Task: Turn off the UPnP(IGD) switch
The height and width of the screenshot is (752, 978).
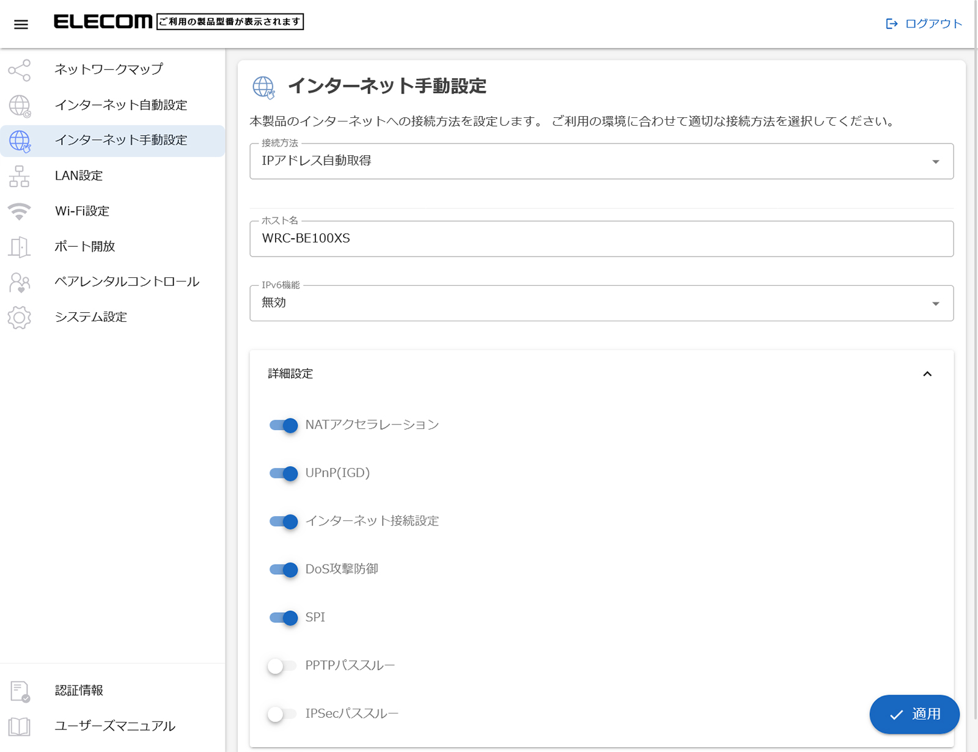Action: (x=284, y=473)
